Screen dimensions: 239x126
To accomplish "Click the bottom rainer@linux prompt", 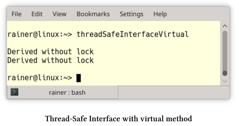I will [x=40, y=78].
